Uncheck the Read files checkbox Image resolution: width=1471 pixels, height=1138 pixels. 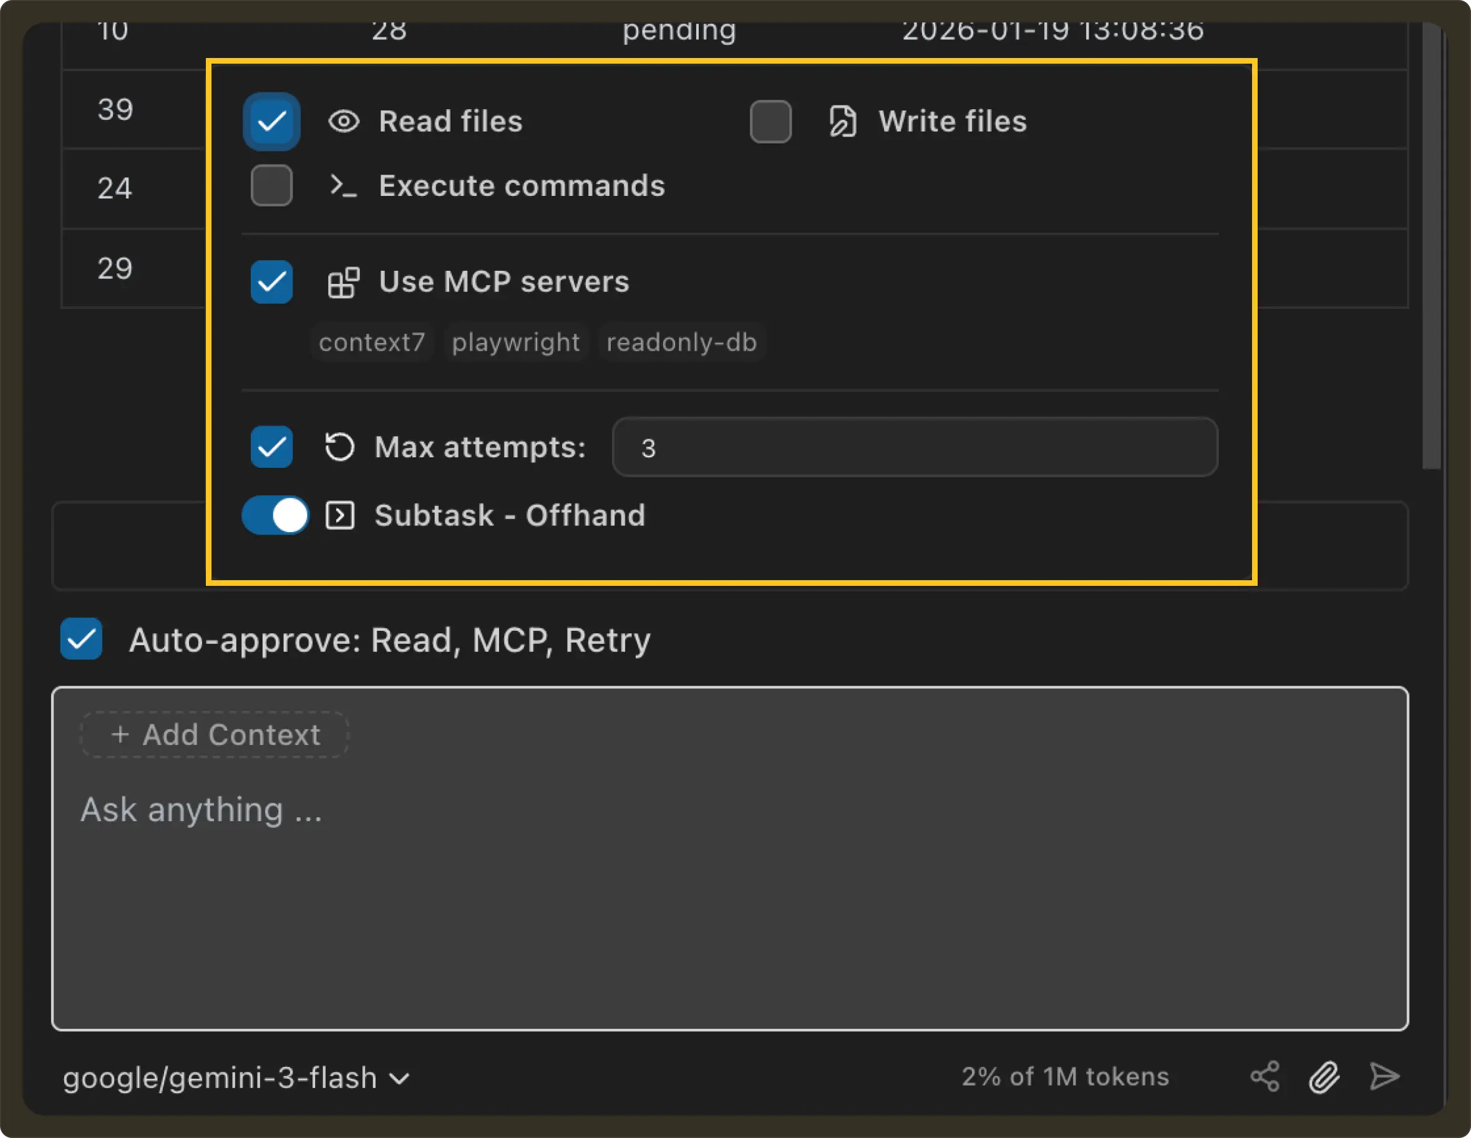coord(271,122)
